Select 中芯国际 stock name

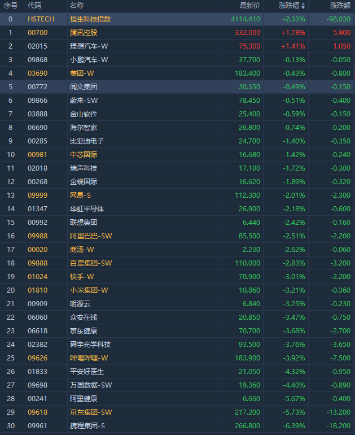click(84, 155)
